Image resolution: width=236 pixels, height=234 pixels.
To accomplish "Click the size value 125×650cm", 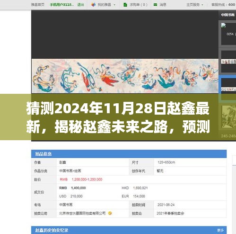I will point(166,162).
